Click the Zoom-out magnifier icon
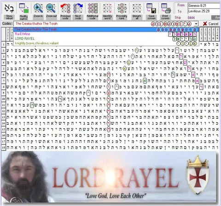 (51, 8)
